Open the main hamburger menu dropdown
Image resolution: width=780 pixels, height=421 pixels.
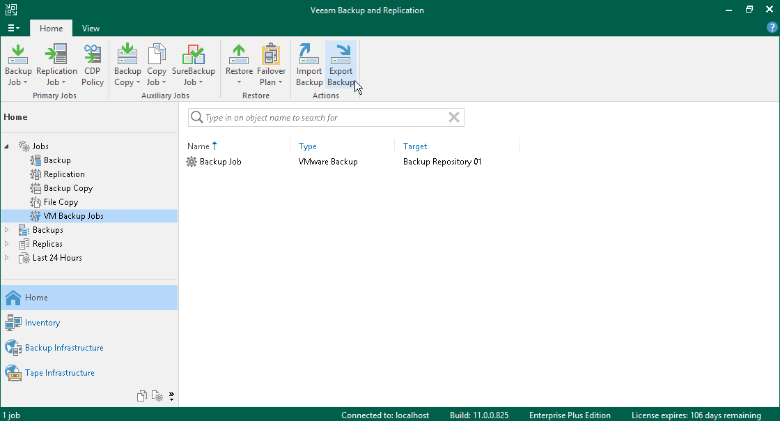pos(13,29)
